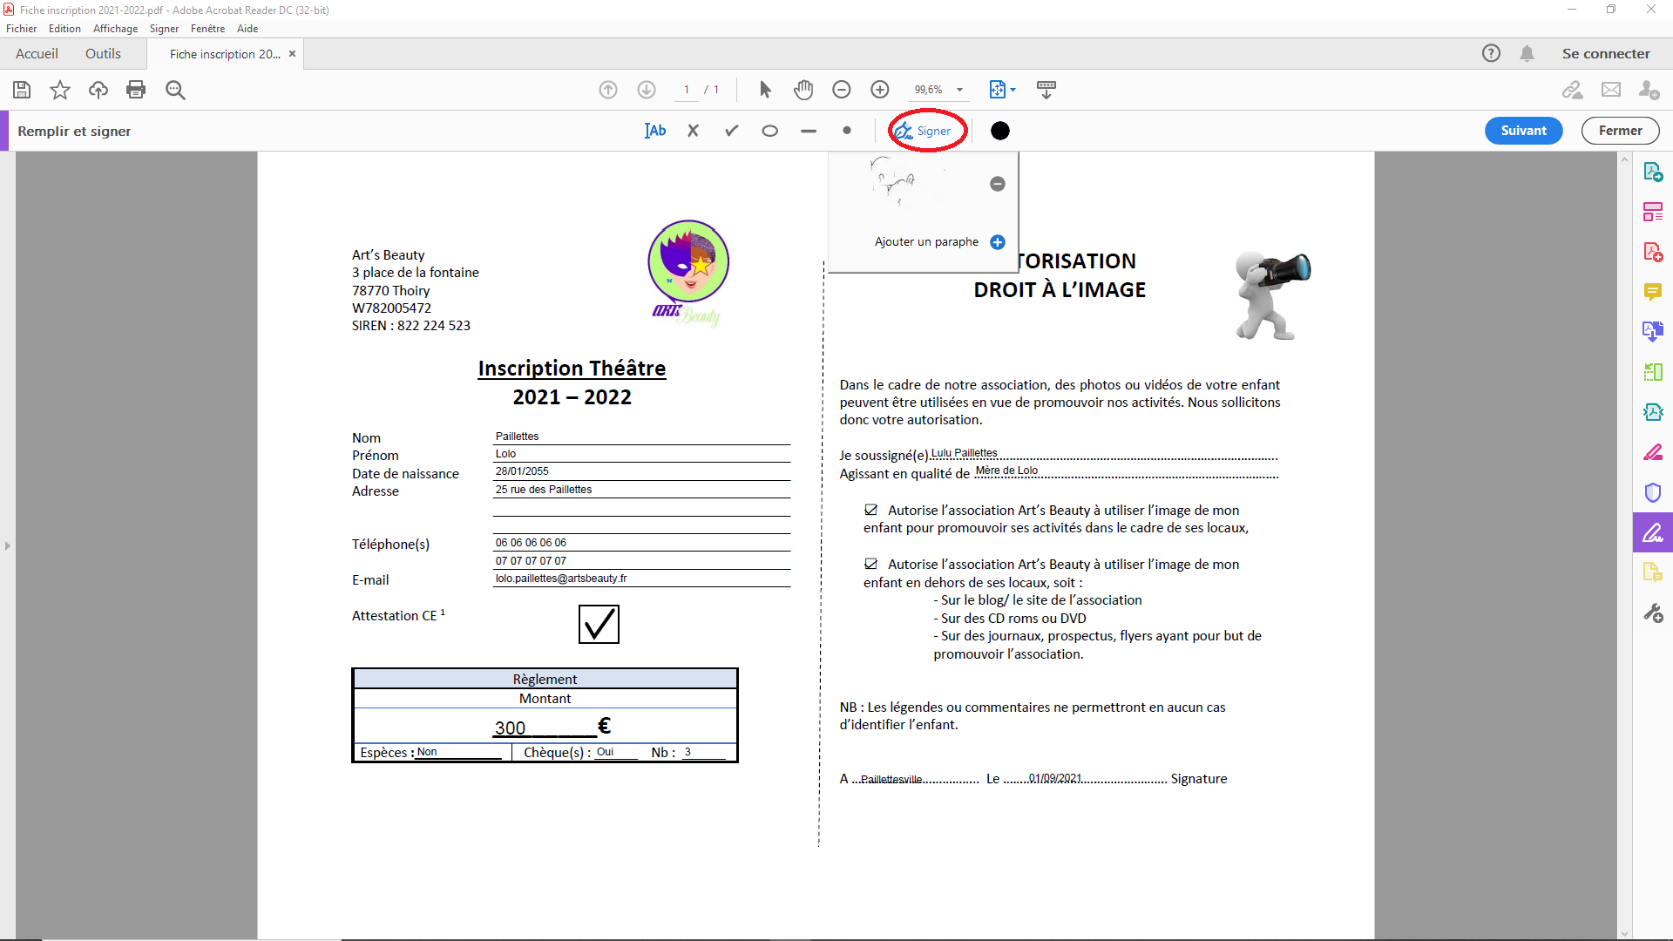Open the Edition menu
Viewport: 1673px width, 941px height.
point(64,29)
